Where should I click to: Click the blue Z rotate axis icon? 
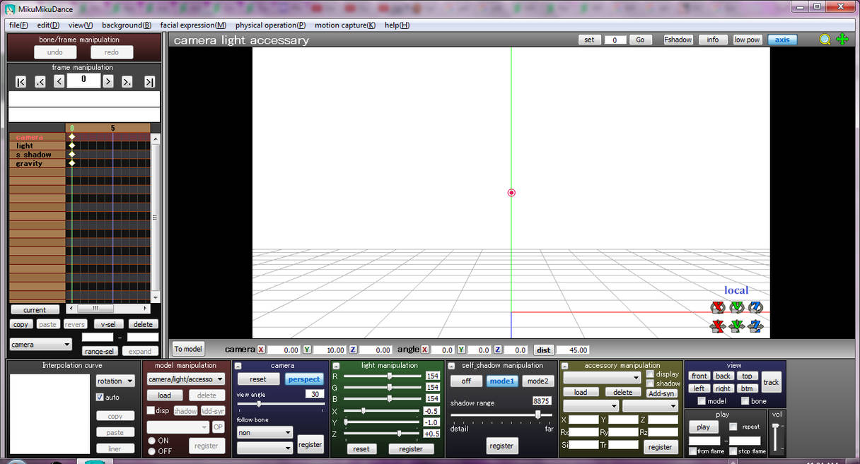[x=755, y=307]
